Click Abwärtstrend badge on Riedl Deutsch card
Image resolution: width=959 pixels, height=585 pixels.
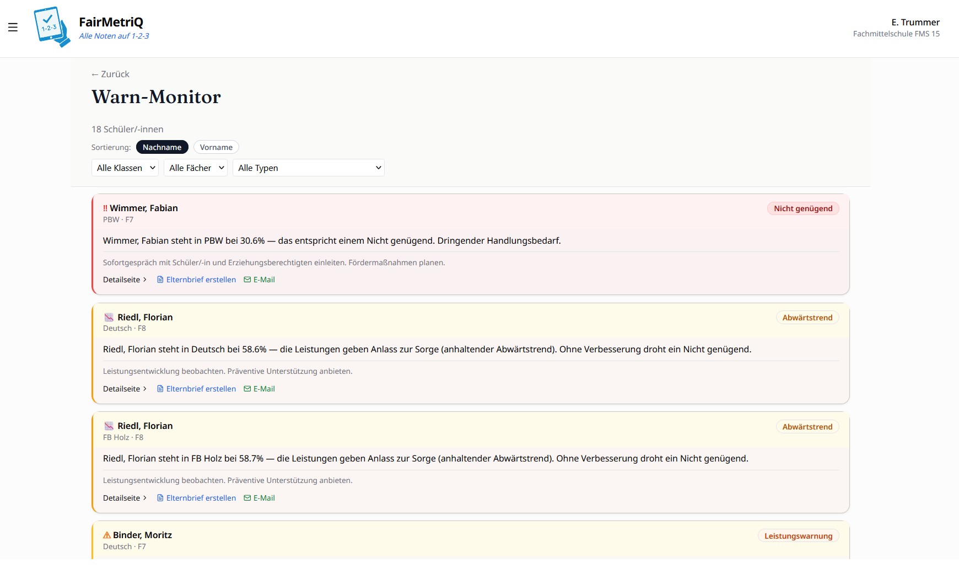pos(807,318)
